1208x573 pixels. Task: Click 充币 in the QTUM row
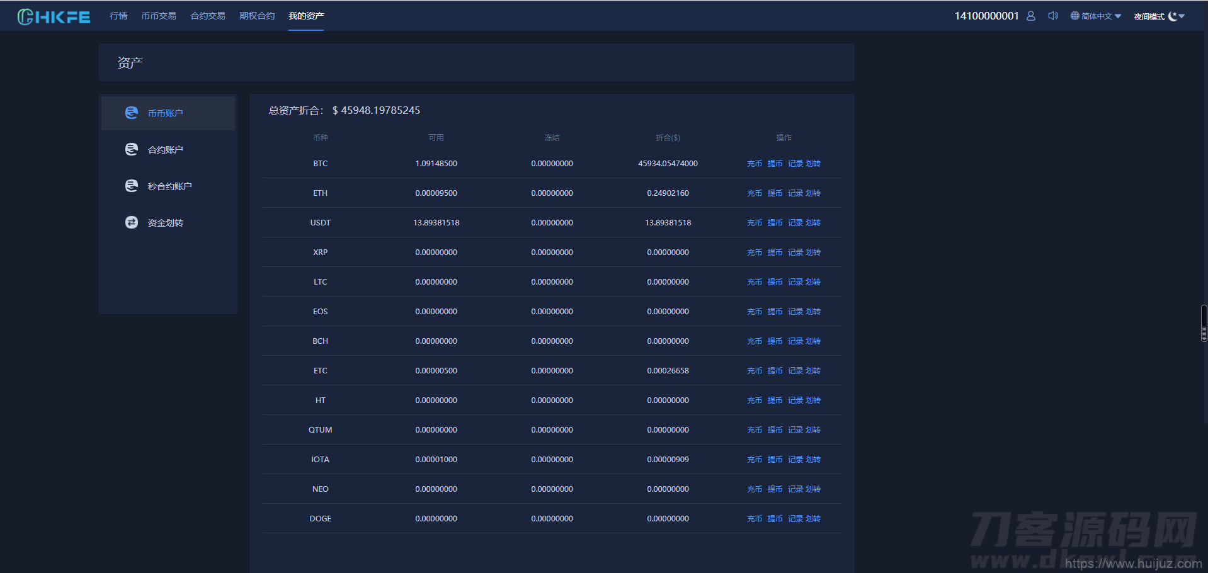(755, 430)
